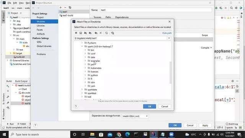Click the Delete (X) icon in file chooser toolbar
This screenshot has height=138, width=245.
click(x=101, y=33)
